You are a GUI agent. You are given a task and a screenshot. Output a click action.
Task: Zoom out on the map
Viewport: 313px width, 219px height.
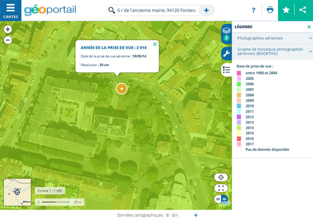8,40
